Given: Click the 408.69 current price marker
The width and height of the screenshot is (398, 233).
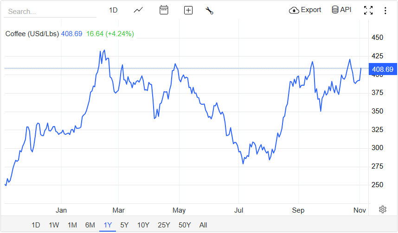Looking at the screenshot, I should [x=382, y=69].
